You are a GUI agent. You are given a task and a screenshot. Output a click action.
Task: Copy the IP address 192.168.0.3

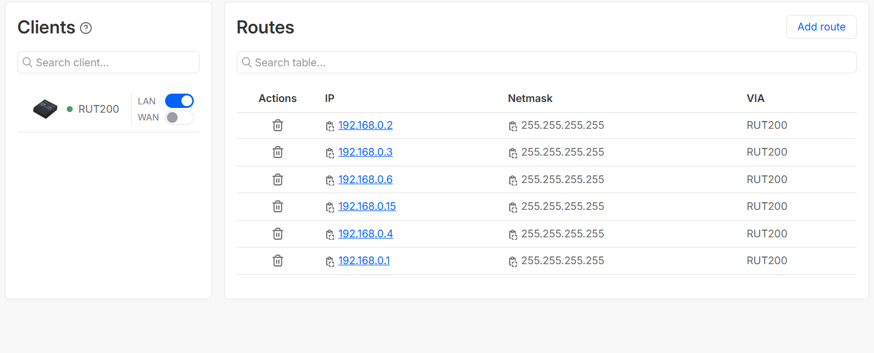[x=330, y=153]
